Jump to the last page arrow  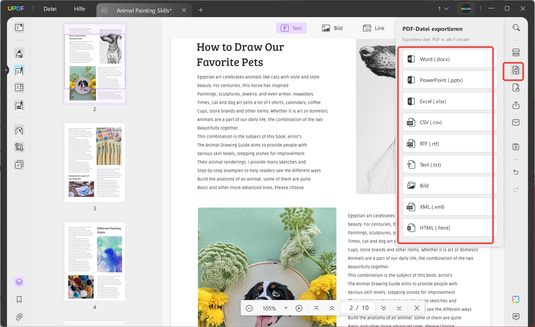399,308
